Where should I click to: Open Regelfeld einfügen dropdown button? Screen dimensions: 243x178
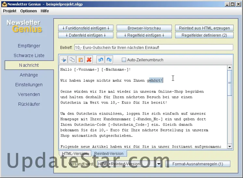tap(144, 35)
